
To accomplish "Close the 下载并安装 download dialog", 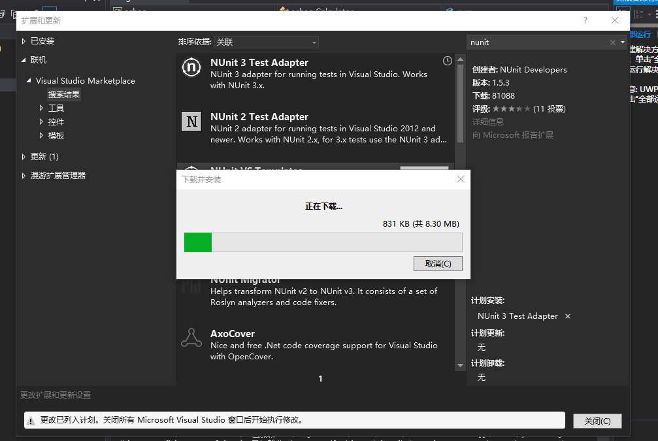I will click(x=461, y=179).
